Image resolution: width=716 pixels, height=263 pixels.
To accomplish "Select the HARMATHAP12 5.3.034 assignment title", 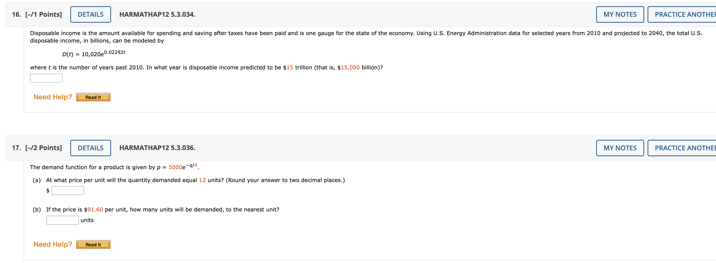I will click(x=157, y=14).
